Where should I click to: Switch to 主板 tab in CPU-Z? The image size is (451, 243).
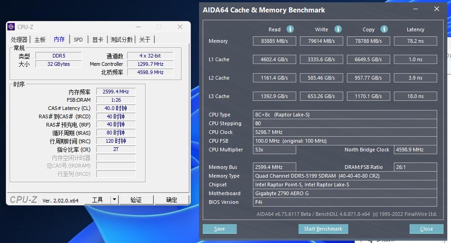coord(40,40)
